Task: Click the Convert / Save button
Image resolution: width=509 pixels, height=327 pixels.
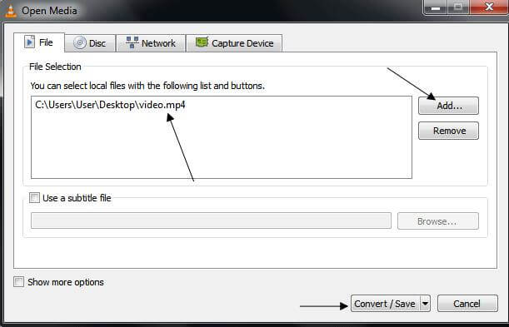Action: (x=386, y=304)
